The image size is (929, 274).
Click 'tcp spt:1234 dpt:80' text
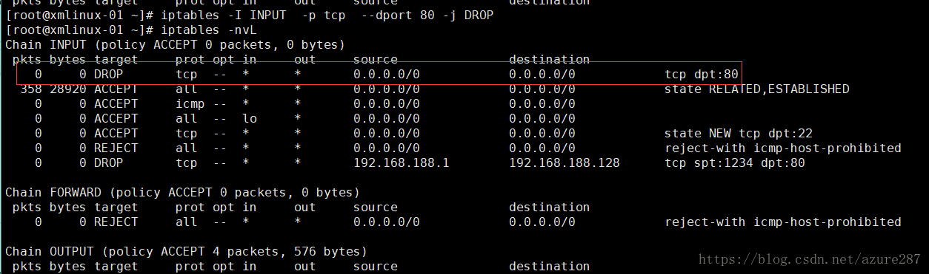pyautogui.click(x=735, y=163)
